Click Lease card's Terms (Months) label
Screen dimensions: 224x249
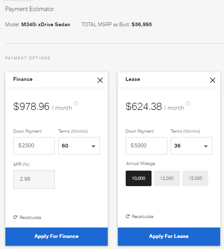coord(185,131)
